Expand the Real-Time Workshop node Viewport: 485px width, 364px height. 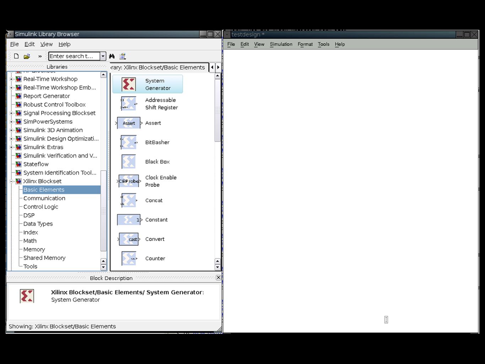pyautogui.click(x=11, y=79)
